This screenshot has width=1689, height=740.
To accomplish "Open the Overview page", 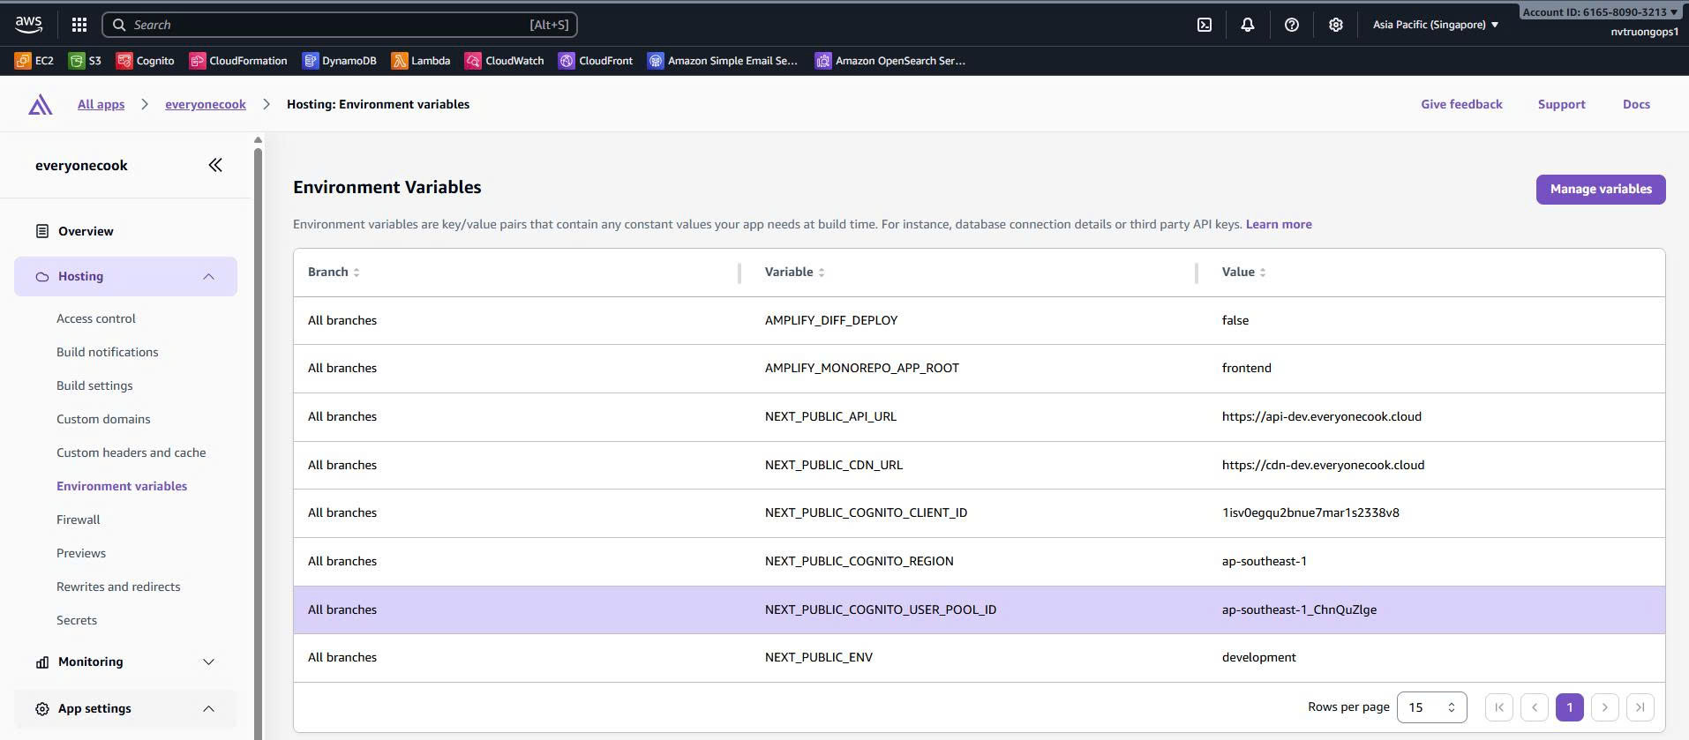I will pos(86,231).
